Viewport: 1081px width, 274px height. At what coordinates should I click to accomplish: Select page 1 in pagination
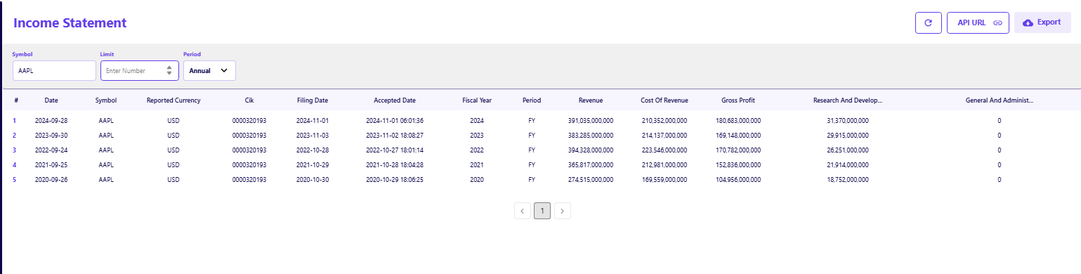[542, 210]
